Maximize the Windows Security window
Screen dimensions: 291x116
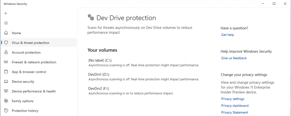(x=274, y=3)
